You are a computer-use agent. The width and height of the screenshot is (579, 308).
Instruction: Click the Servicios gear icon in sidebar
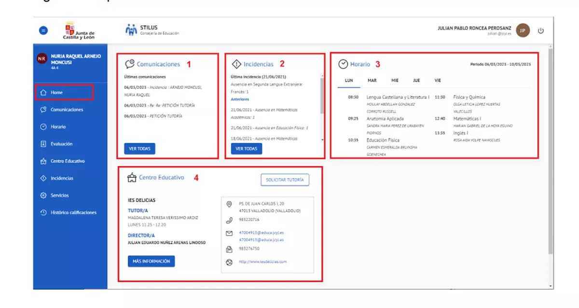pyautogui.click(x=43, y=196)
